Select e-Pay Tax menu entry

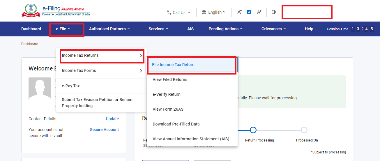101,86
